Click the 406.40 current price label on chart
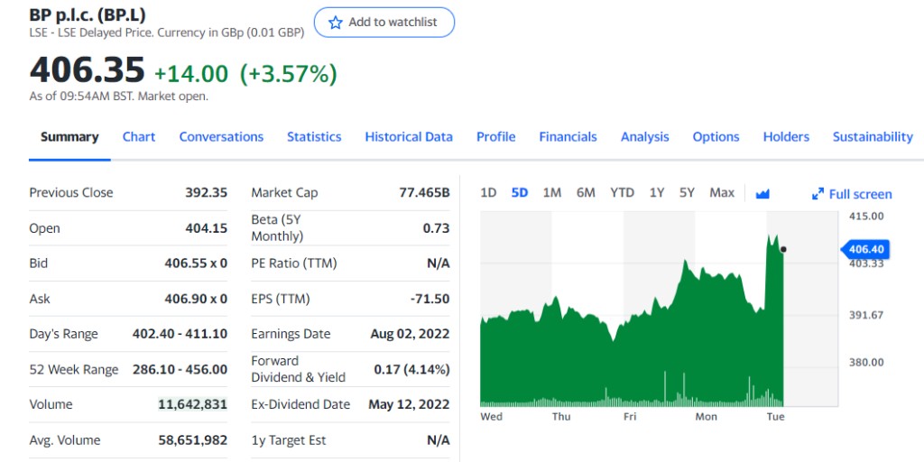Viewport: 924px width, 462px height. [x=866, y=249]
